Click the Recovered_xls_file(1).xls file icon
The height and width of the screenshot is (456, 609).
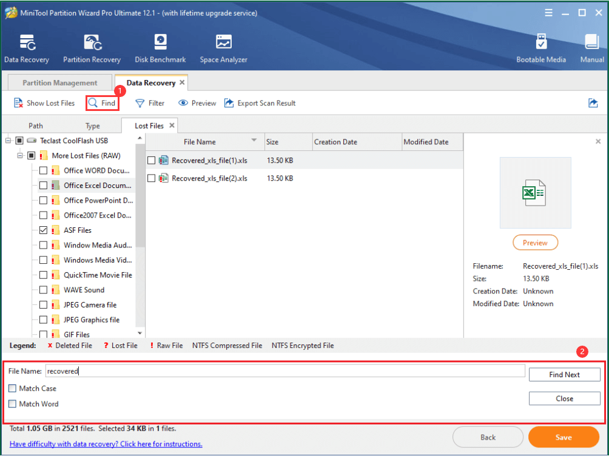point(164,160)
